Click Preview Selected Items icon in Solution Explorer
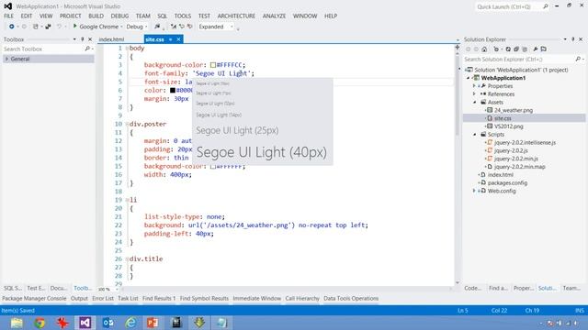This screenshot has height=330, width=588. 543,49
